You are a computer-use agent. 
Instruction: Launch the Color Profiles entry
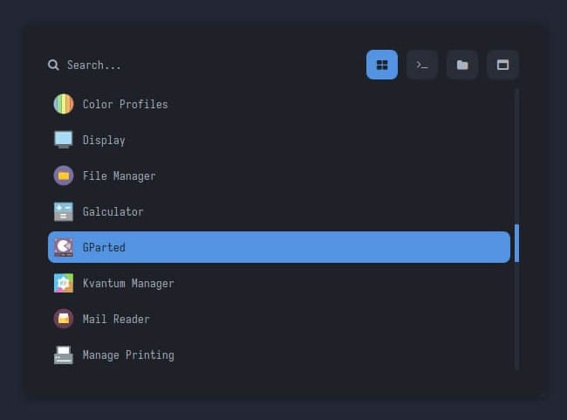126,104
